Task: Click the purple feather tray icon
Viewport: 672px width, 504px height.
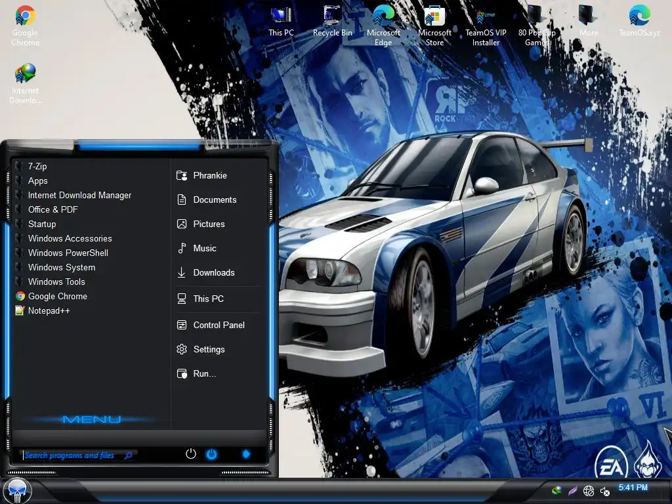Action: (572, 491)
